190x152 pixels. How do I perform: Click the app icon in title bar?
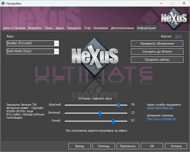pos(3,3)
